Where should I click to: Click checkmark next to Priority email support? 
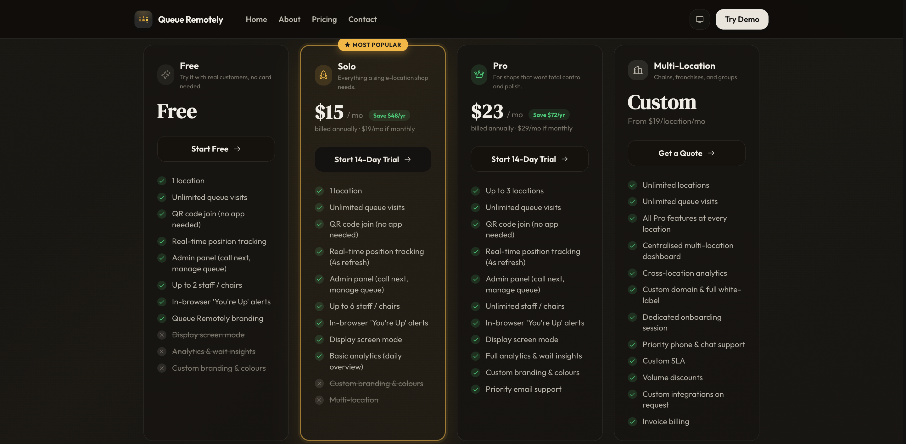pyautogui.click(x=476, y=389)
